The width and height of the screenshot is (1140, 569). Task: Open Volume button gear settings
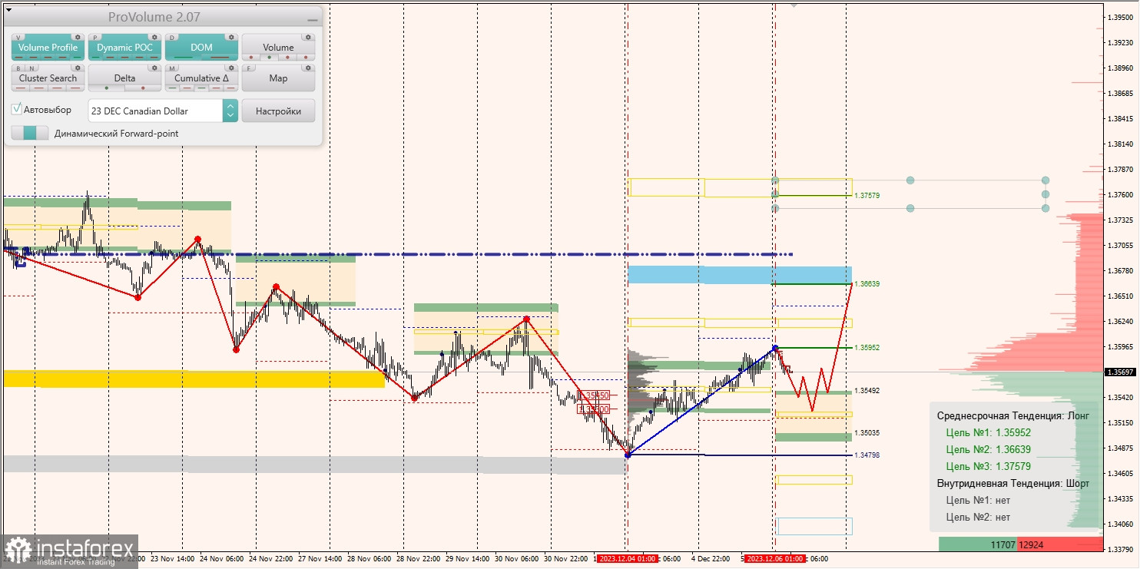pos(308,37)
